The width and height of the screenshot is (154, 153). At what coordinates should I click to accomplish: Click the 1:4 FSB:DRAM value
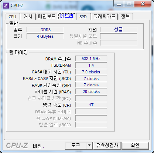pos(91,65)
